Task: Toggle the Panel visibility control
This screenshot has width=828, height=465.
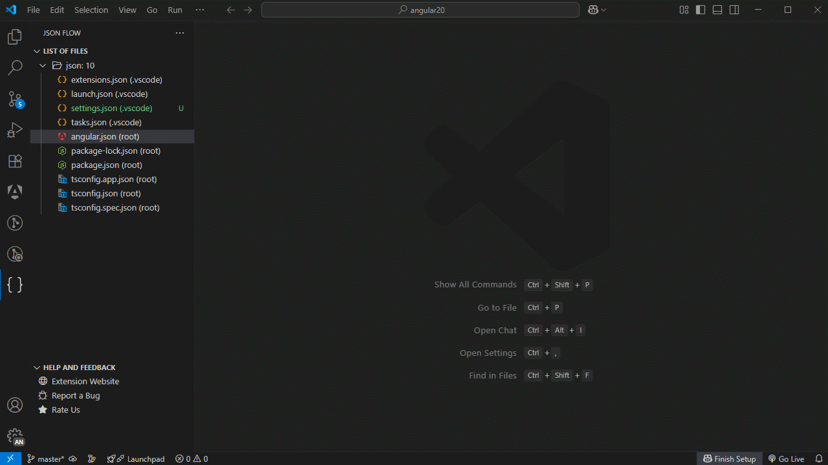Action: [717, 10]
